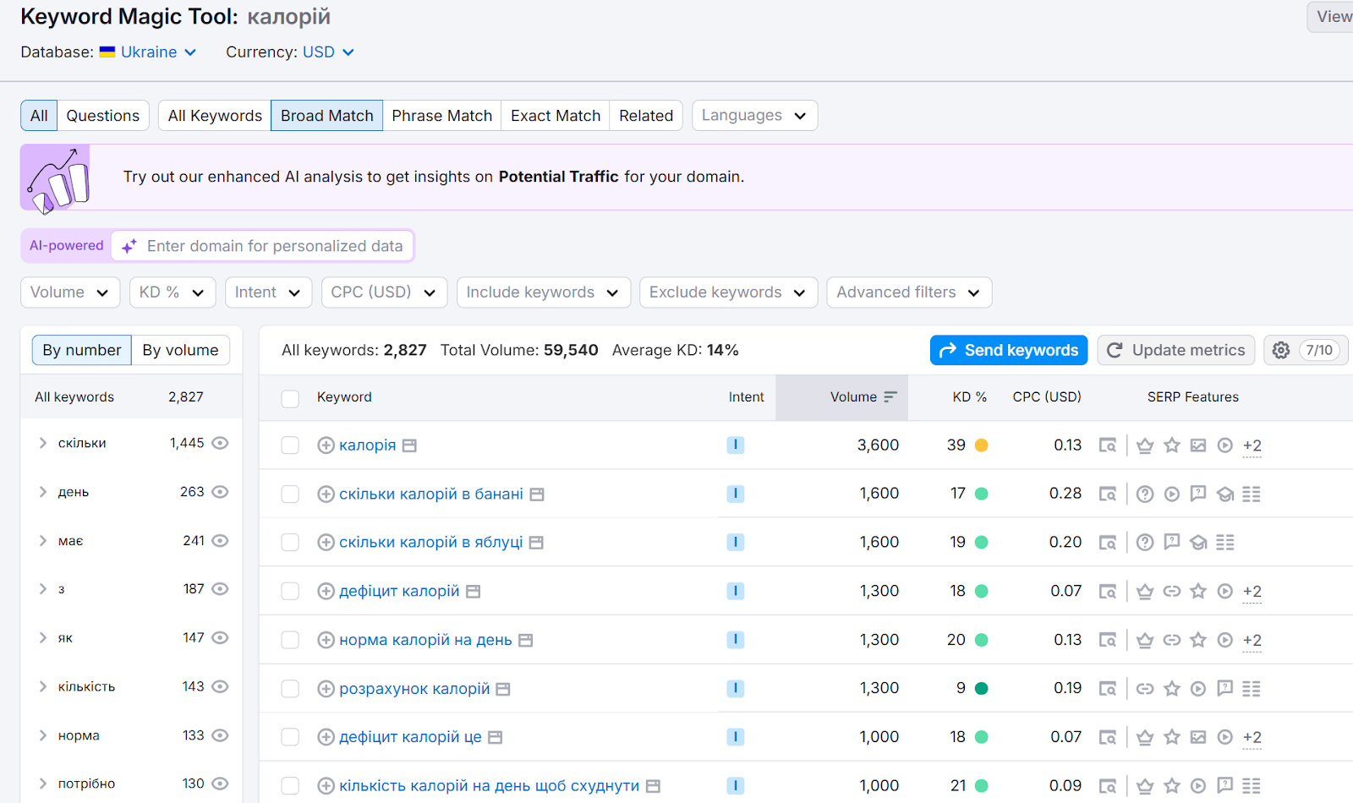Click the domain input for personalized data

pos(263,246)
